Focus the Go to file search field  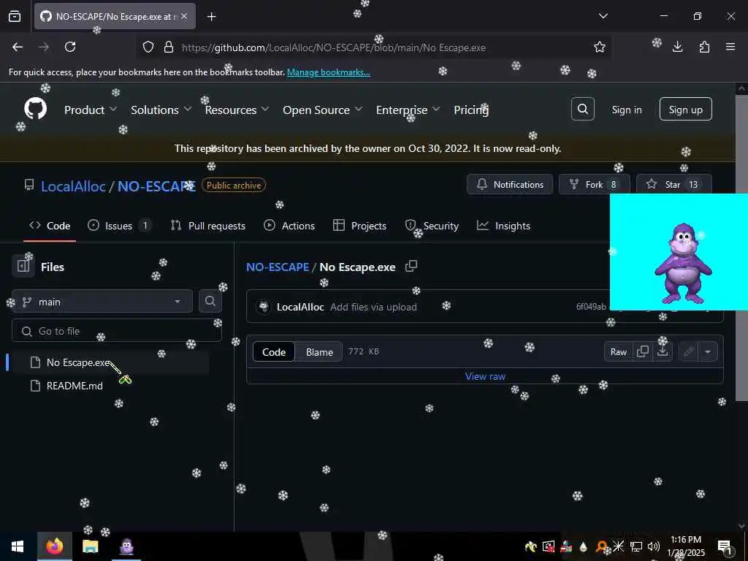click(x=116, y=331)
